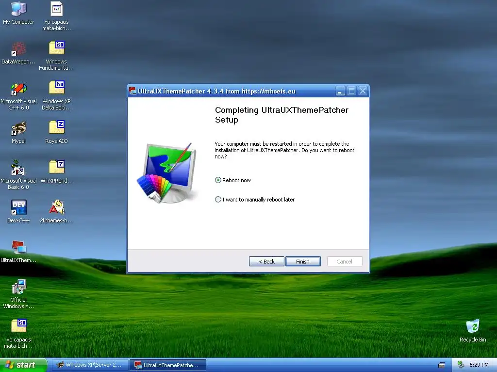The image size is (497, 372).
Task: Activate the UltraUXThemePatcher taskbar button
Action: [167, 365]
